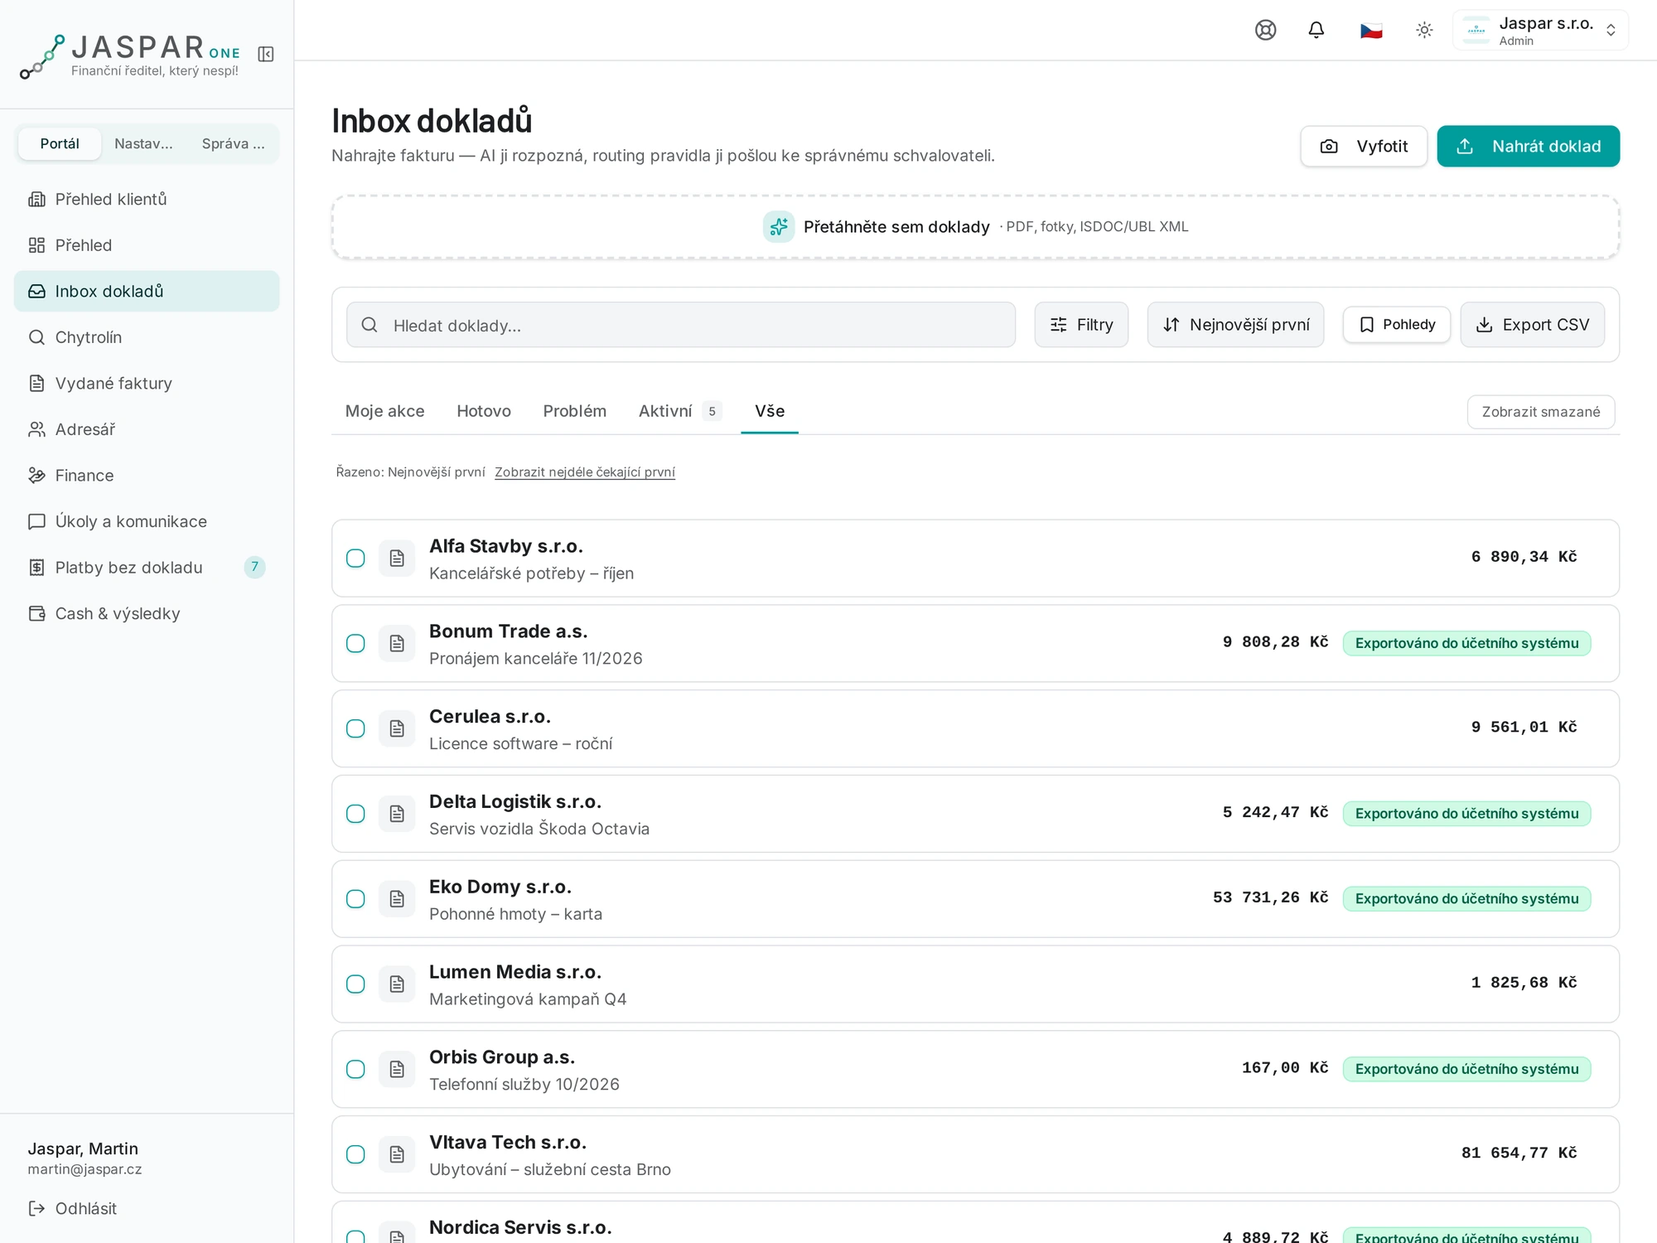The image size is (1657, 1243).
Task: Select Eko Domy s.r.o. checkbox
Action: [355, 899]
